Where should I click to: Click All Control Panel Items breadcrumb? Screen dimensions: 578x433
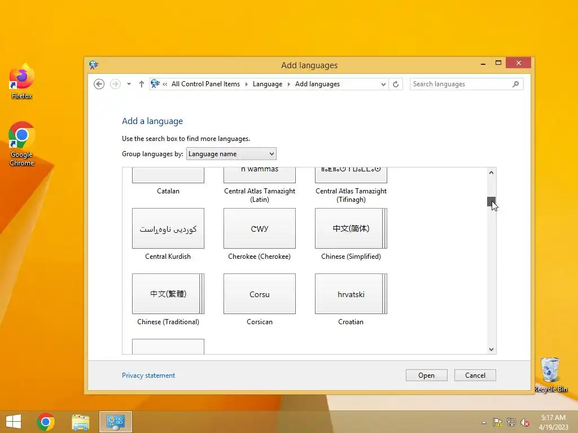click(205, 84)
